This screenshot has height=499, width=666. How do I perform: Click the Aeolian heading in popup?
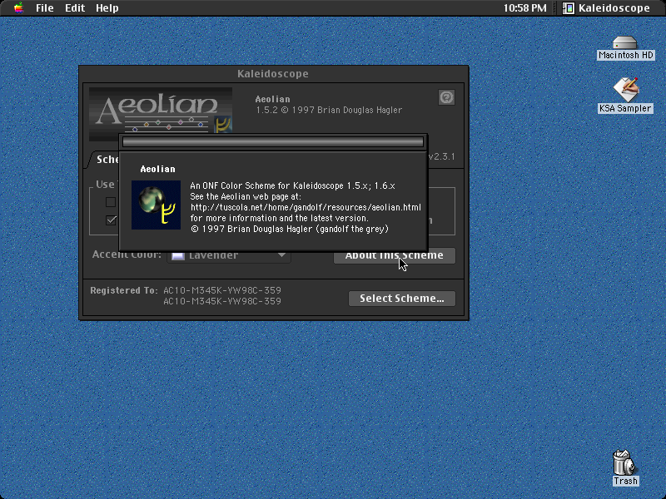point(157,169)
